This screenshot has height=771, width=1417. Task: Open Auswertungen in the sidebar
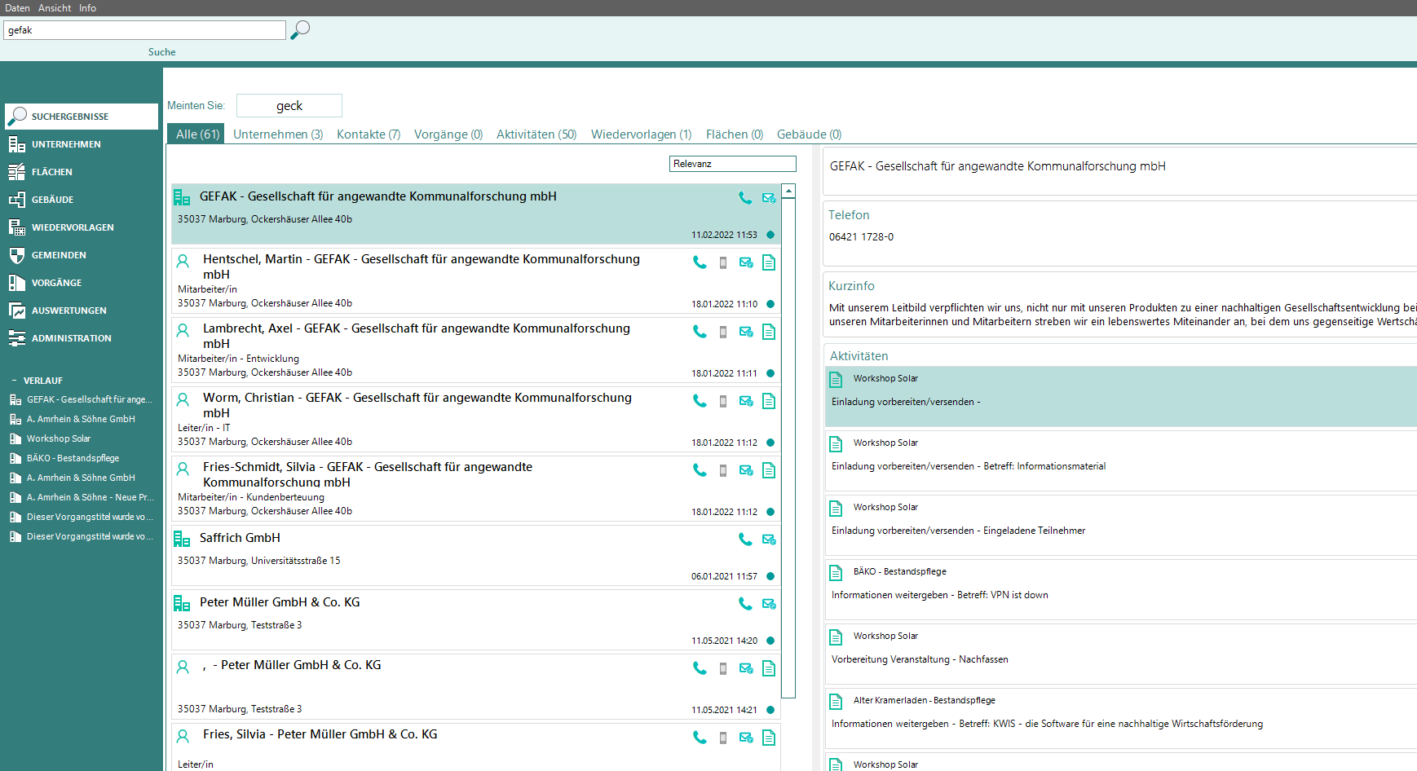click(68, 311)
